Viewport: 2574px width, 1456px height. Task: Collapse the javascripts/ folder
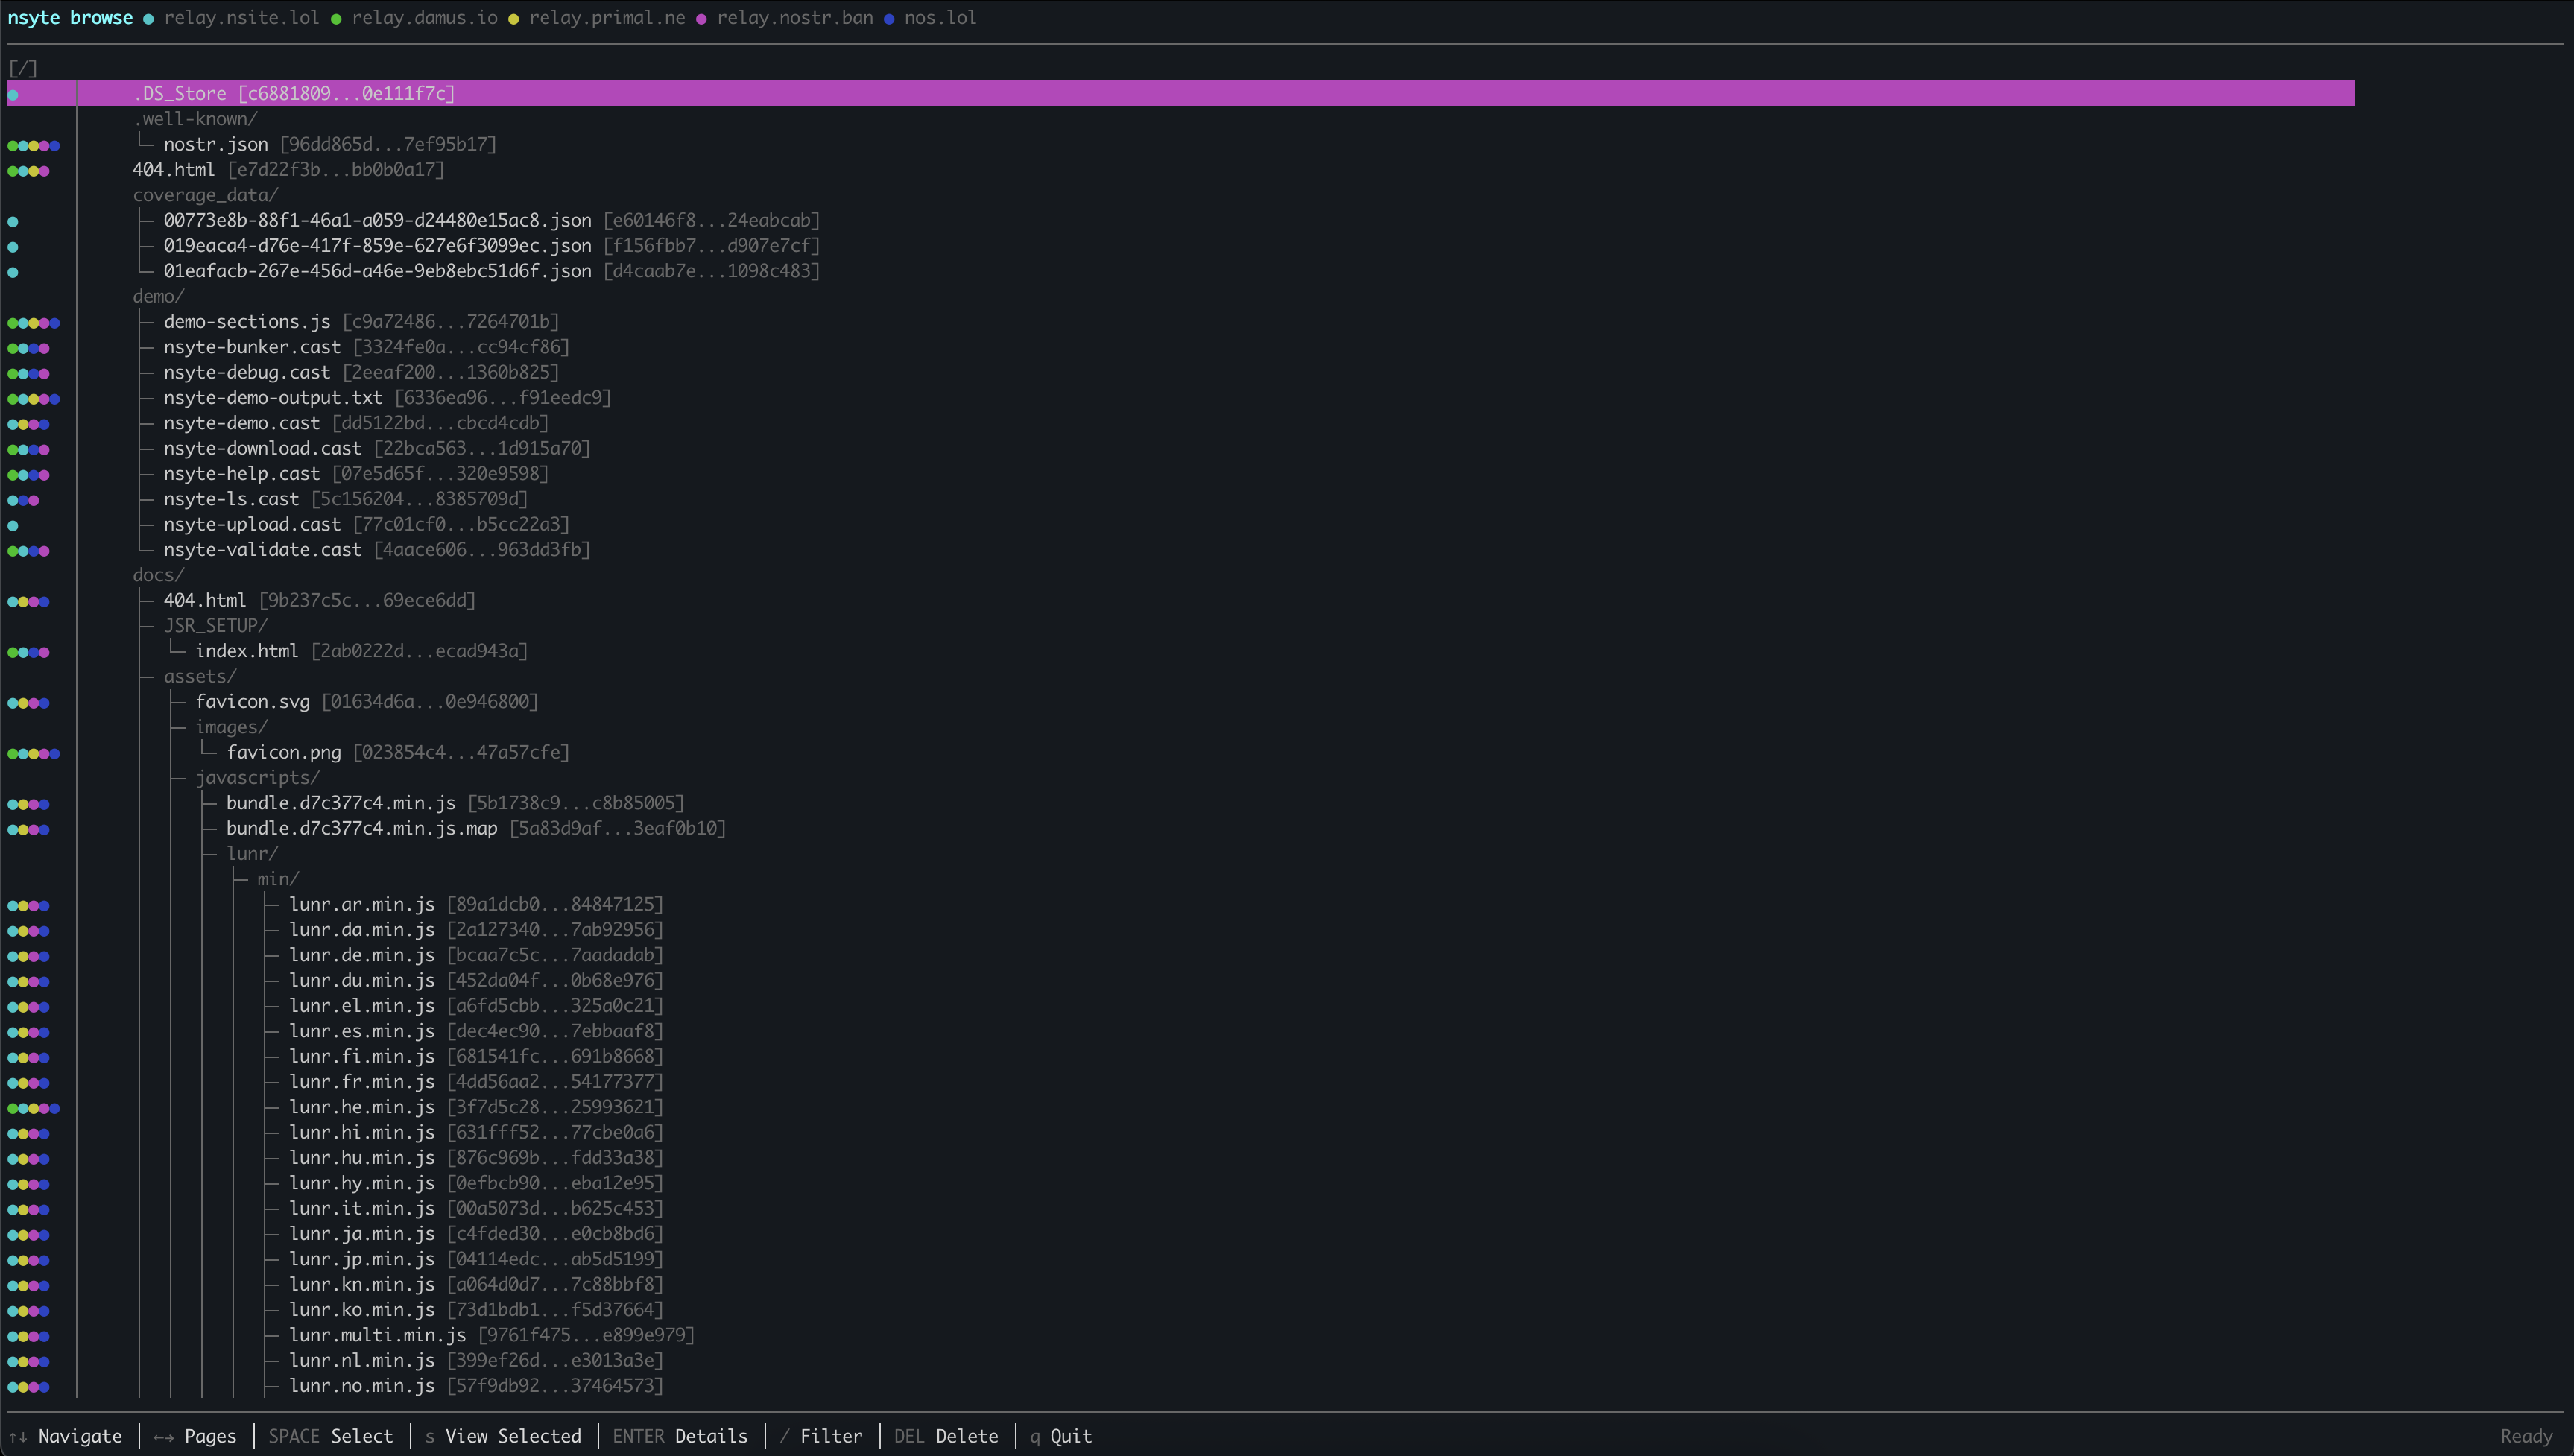[x=257, y=778]
